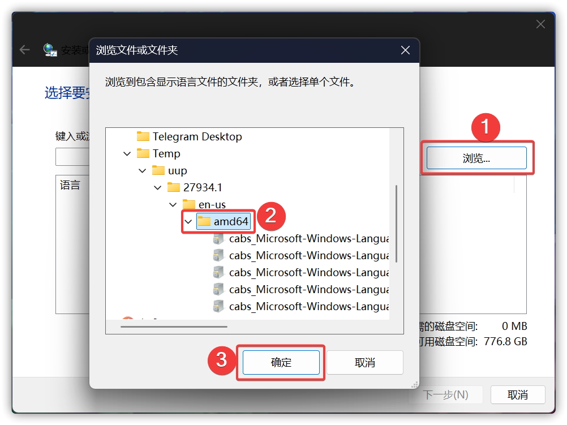Collapse the amd64 folder chevron
The width and height of the screenshot is (567, 425).
188,221
